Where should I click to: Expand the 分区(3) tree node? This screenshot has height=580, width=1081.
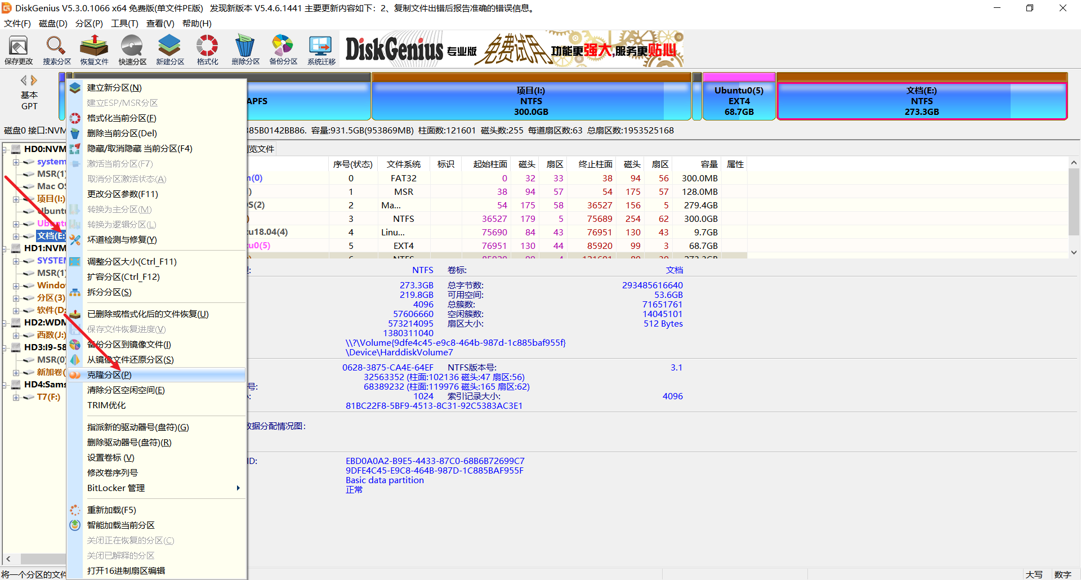pos(16,298)
